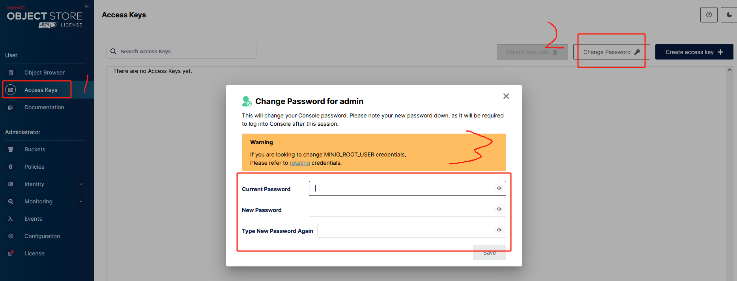Screen dimensions: 737x281
Task: Click the License icon in sidebar
Action: point(11,253)
